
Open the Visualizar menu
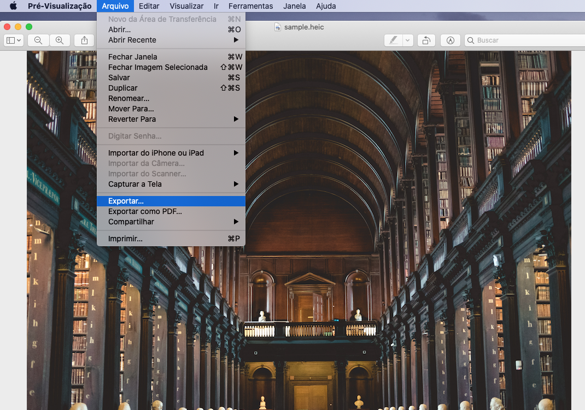click(x=186, y=6)
